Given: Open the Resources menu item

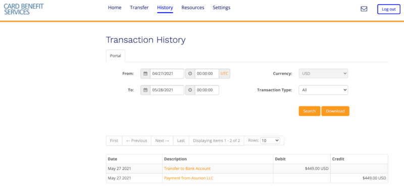Looking at the screenshot, I should (x=193, y=8).
